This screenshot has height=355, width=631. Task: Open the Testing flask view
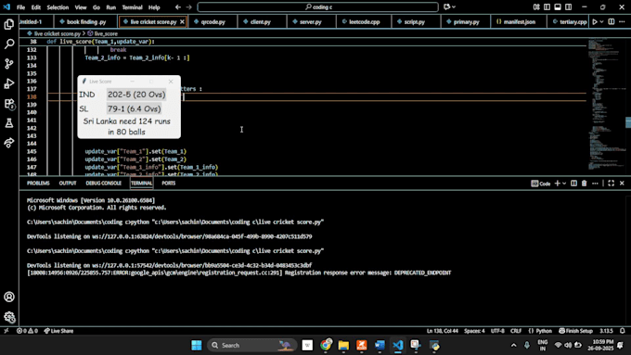coord(9,123)
